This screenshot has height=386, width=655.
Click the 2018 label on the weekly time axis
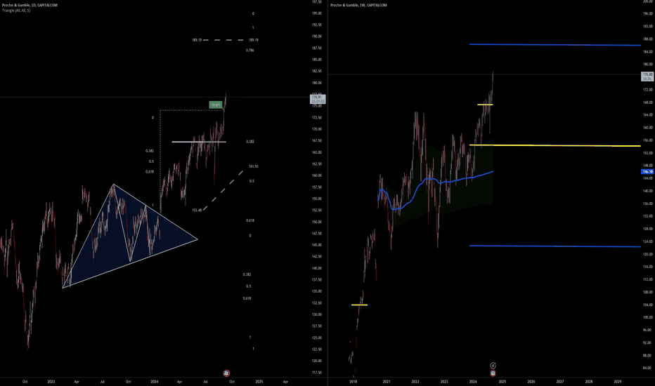[x=353, y=381]
